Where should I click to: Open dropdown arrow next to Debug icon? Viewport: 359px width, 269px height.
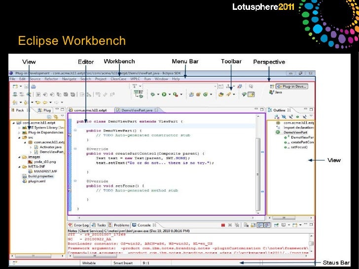158,94
